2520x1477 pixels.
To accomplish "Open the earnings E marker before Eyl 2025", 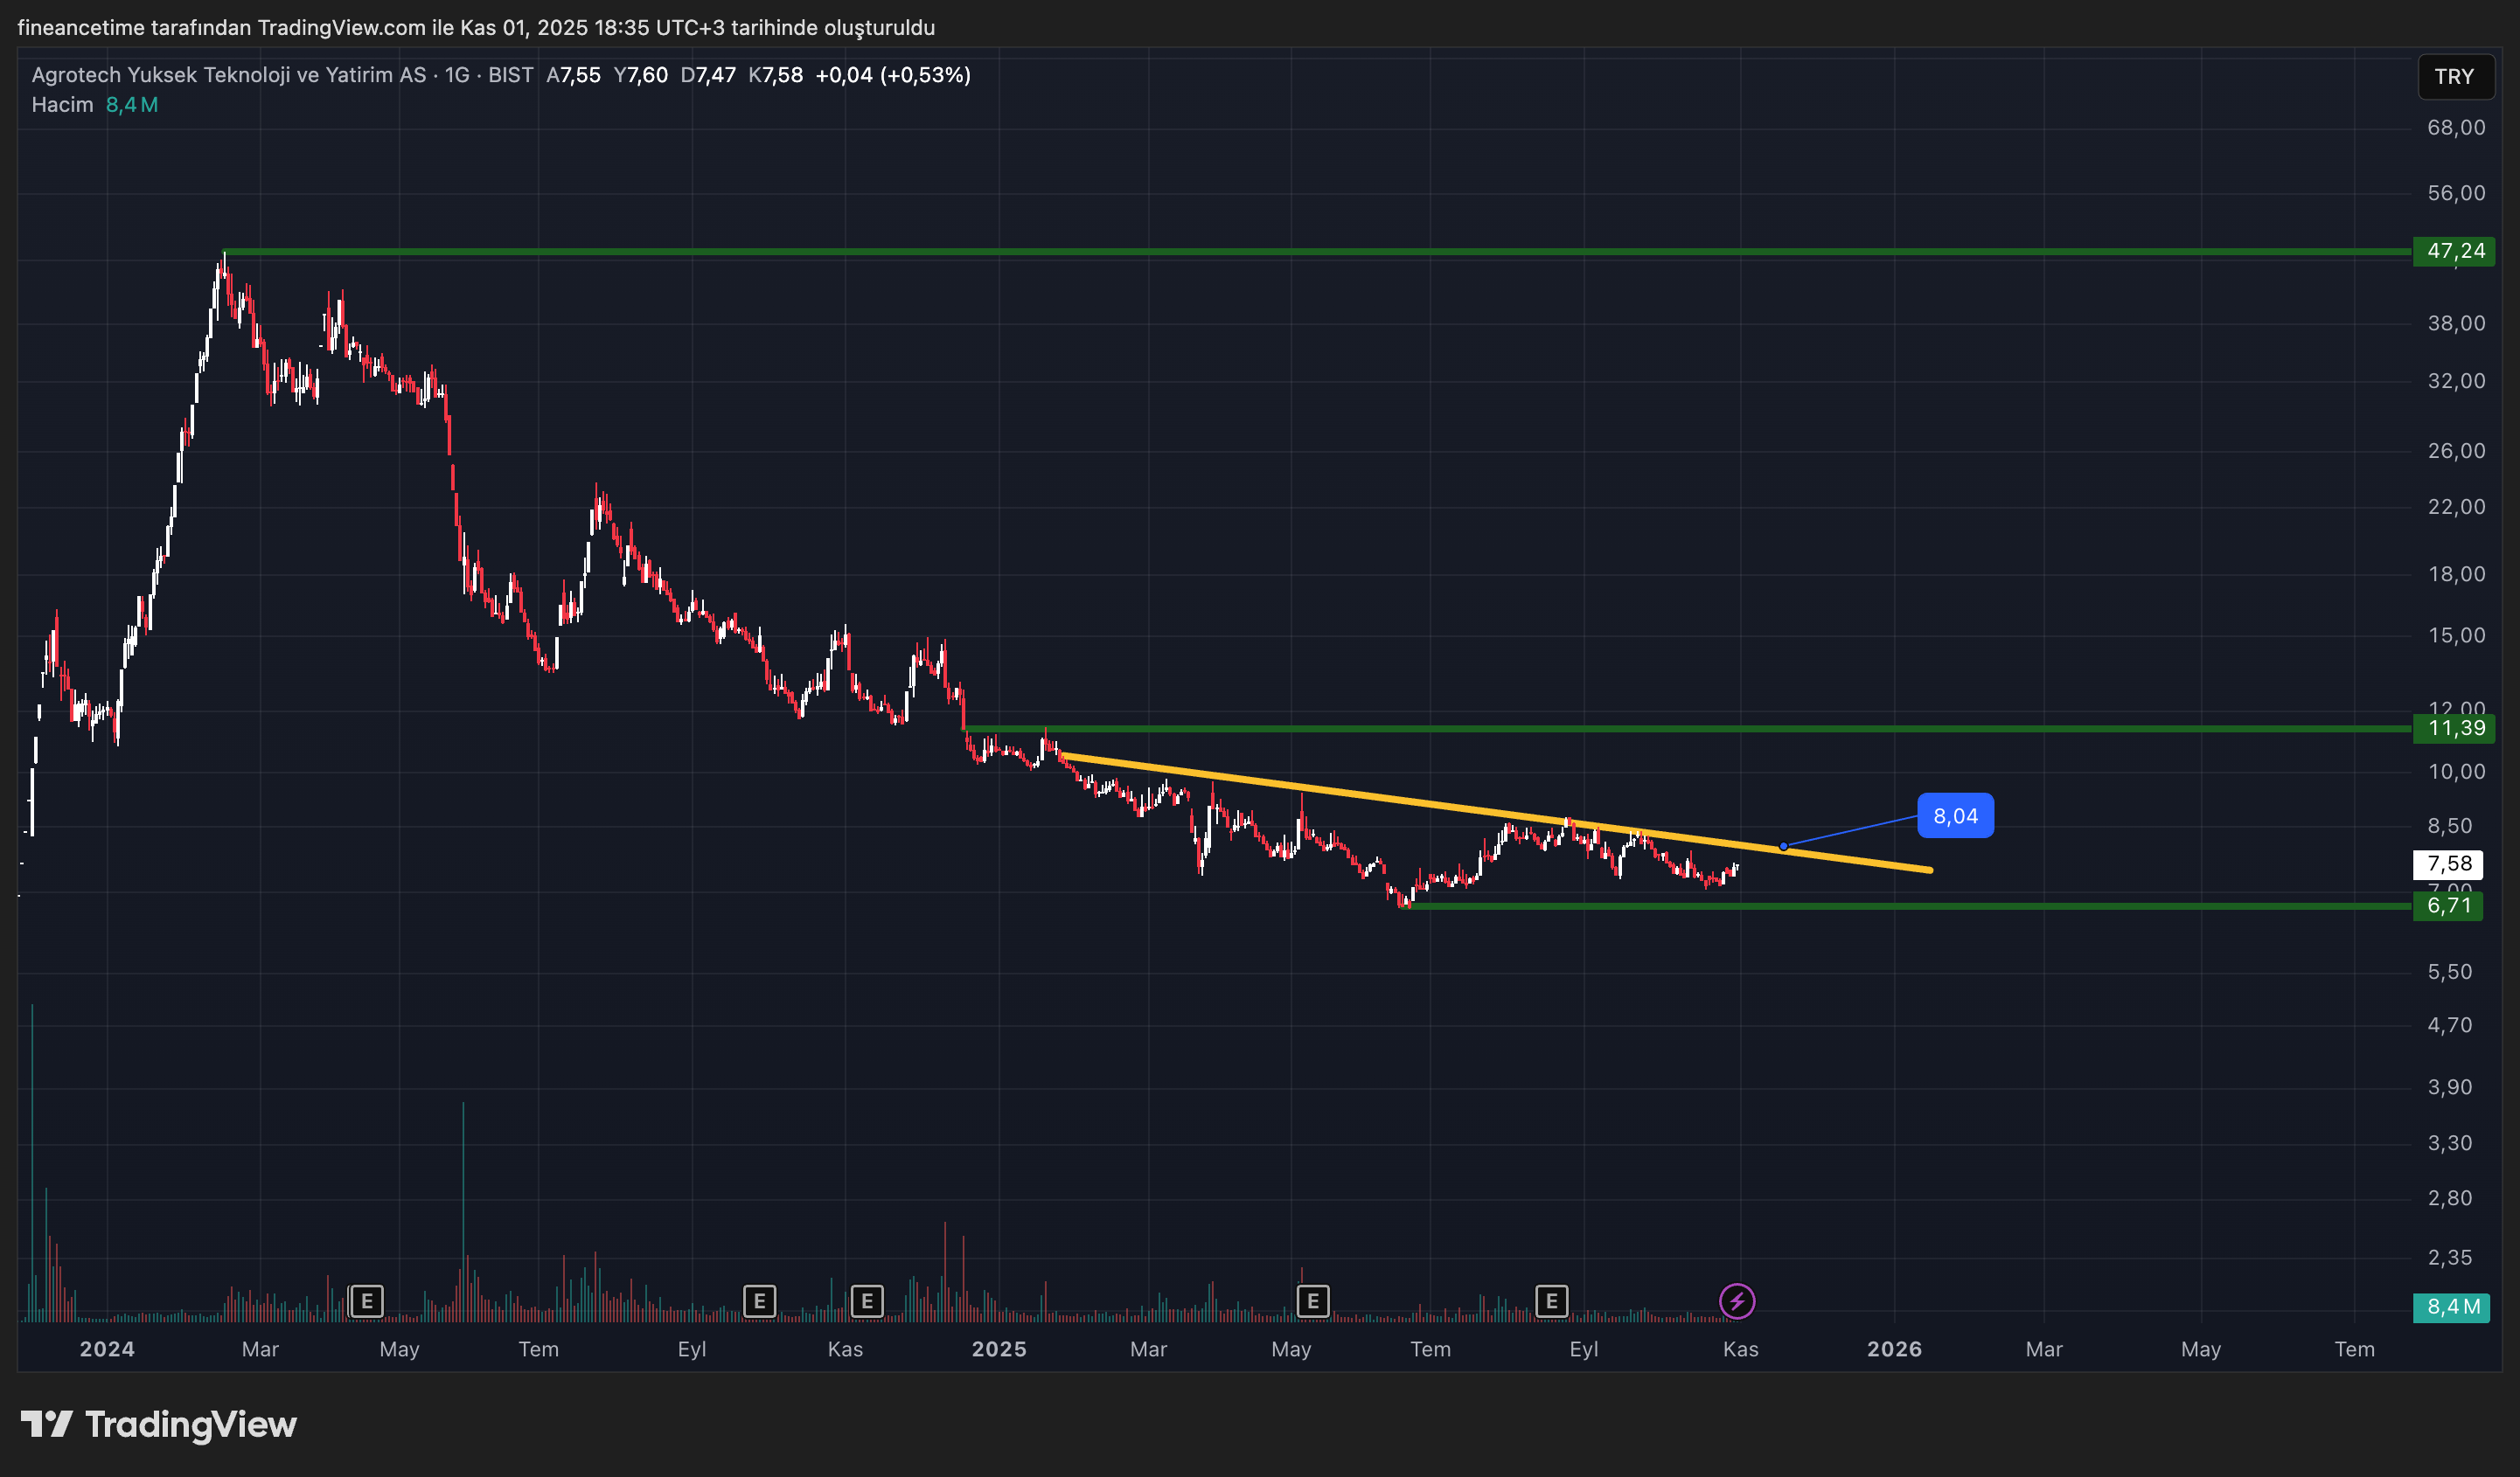I will tap(1551, 1301).
